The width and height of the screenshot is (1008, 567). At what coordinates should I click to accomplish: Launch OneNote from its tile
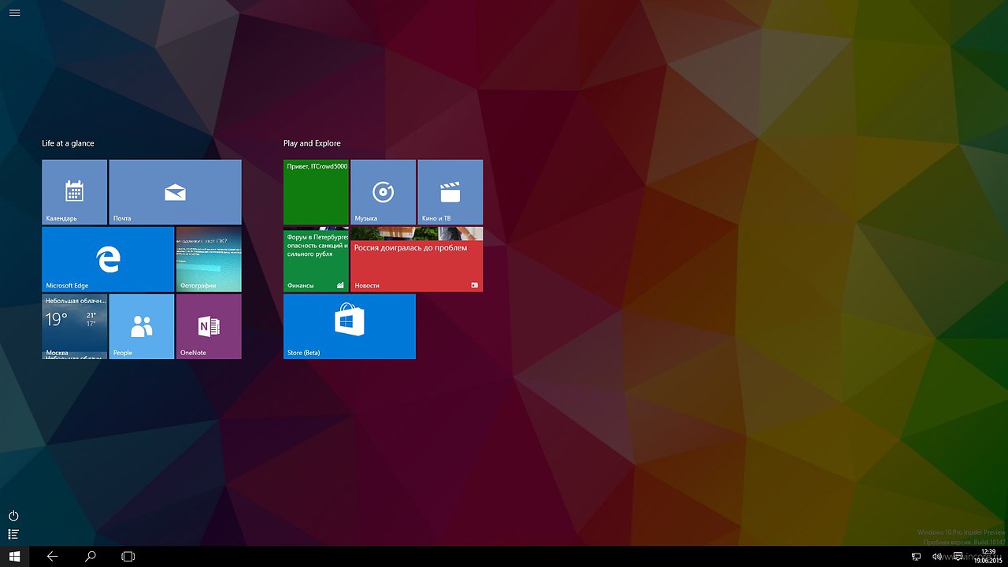pyautogui.click(x=209, y=326)
